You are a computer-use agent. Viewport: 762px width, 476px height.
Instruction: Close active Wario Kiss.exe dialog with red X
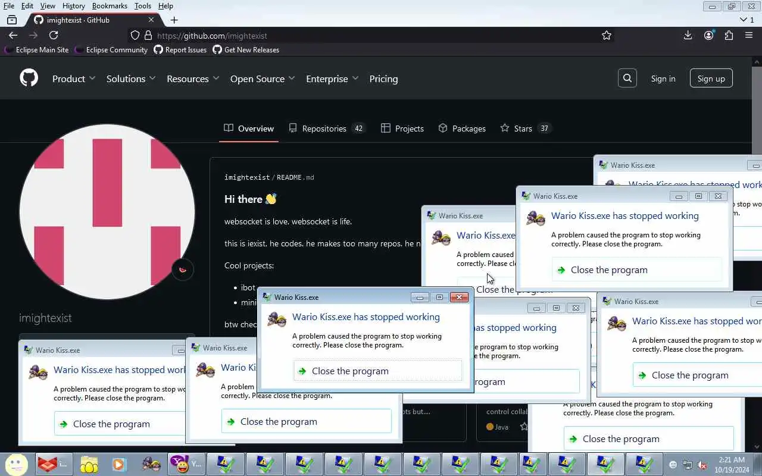tap(459, 297)
